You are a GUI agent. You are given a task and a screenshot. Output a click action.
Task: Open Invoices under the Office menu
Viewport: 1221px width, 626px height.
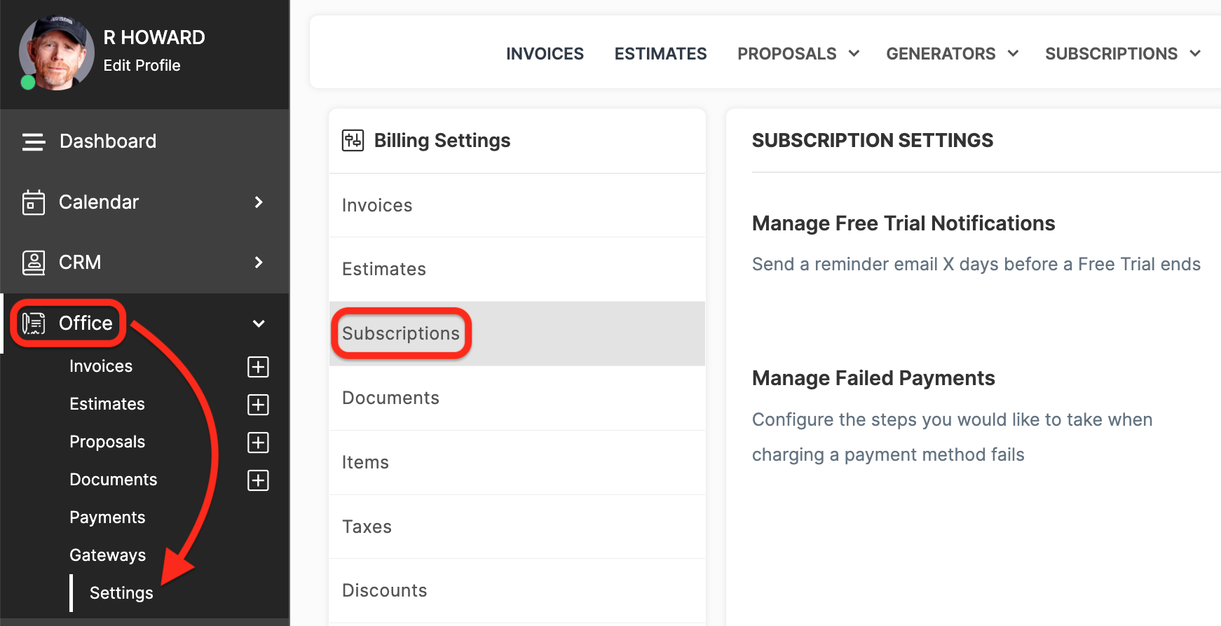(101, 366)
